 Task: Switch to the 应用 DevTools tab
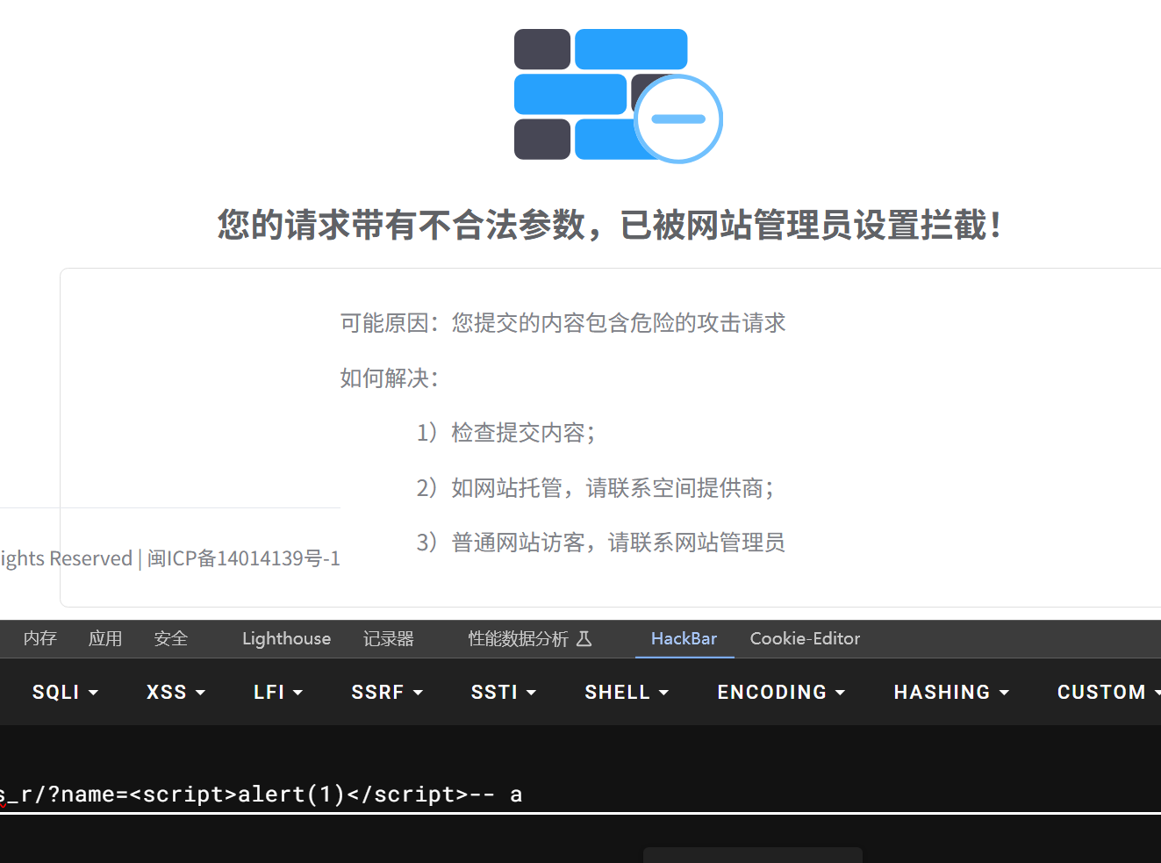105,639
